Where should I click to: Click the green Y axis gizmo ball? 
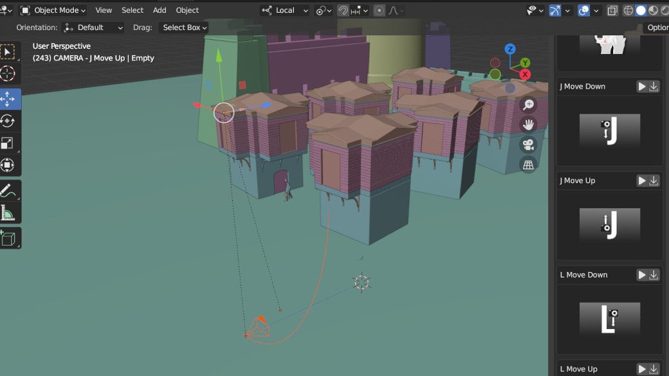point(525,63)
